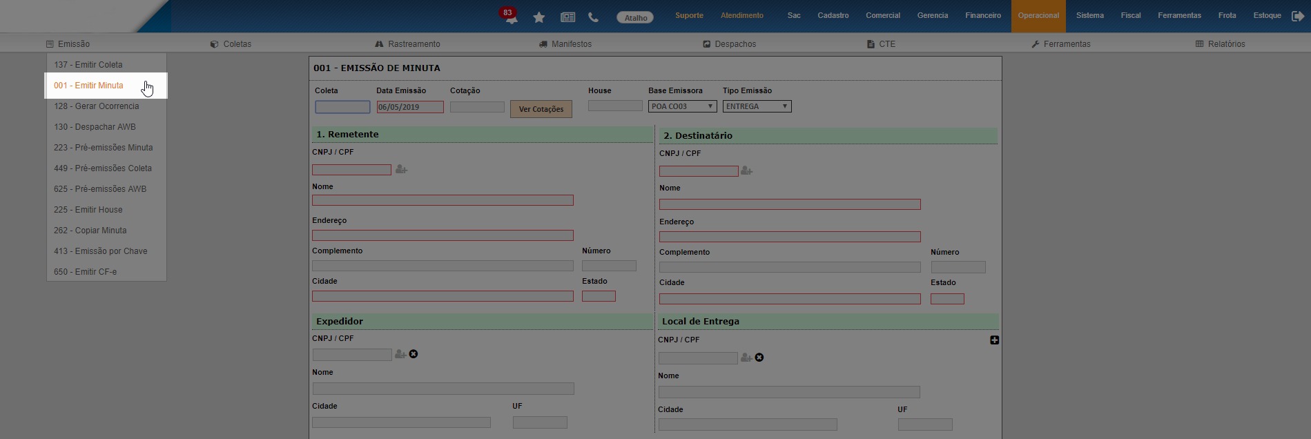
Task: Open the Despachos menu
Action: coord(730,44)
